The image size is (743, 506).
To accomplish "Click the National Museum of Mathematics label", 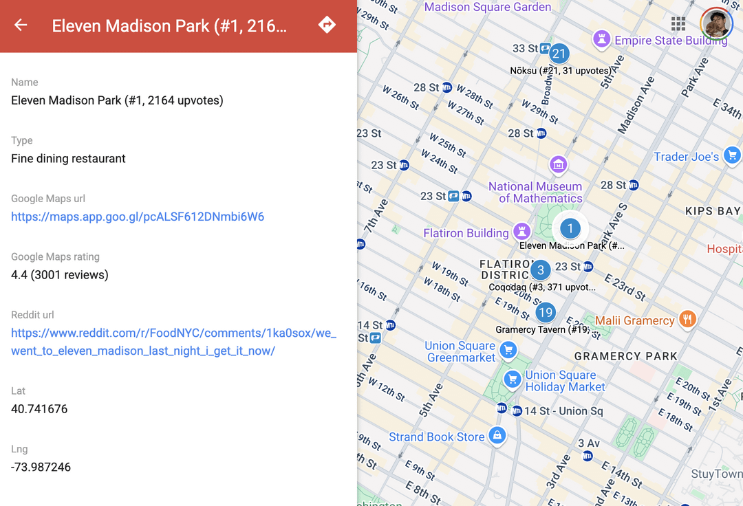I will pos(535,192).
